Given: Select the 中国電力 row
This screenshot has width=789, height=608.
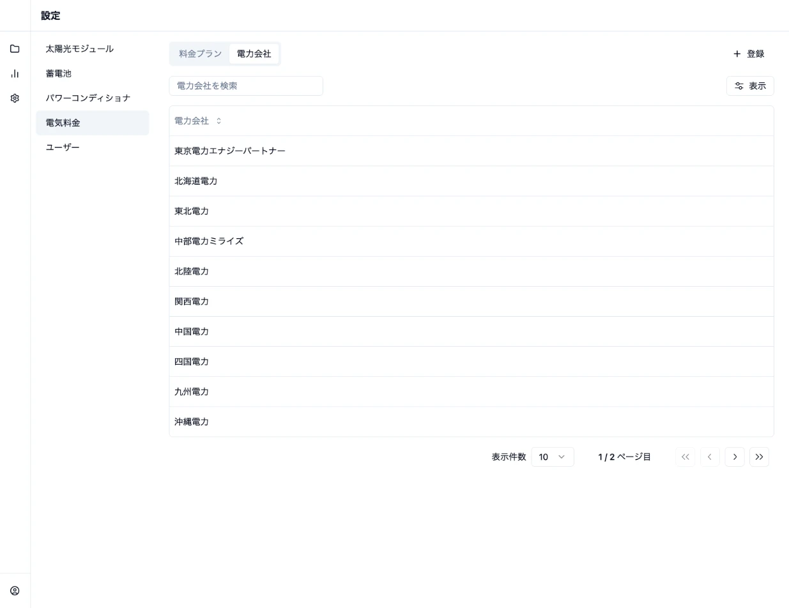Looking at the screenshot, I should 471,331.
